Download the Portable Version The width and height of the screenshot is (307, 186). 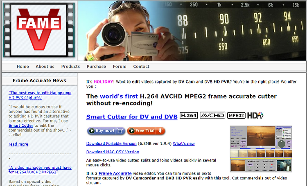pyautogui.click(x=111, y=143)
